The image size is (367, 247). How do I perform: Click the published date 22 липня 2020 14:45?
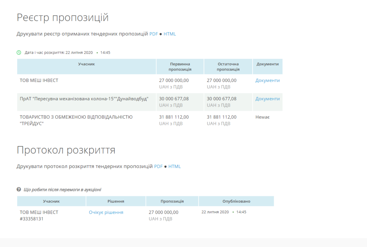tap(224, 212)
